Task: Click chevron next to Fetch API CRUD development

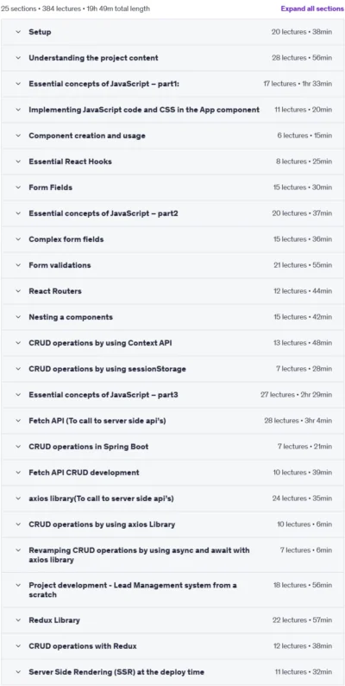Action: pos(18,473)
